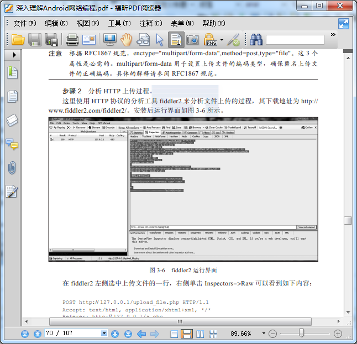Toggle the Select Text tool
The height and width of the screenshot is (344, 357).
coord(176,40)
